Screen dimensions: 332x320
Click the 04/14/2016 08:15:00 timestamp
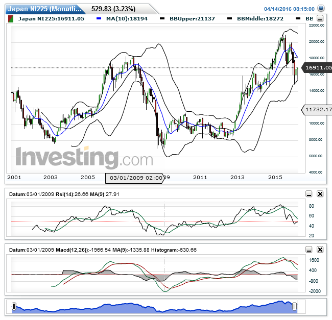click(x=289, y=9)
